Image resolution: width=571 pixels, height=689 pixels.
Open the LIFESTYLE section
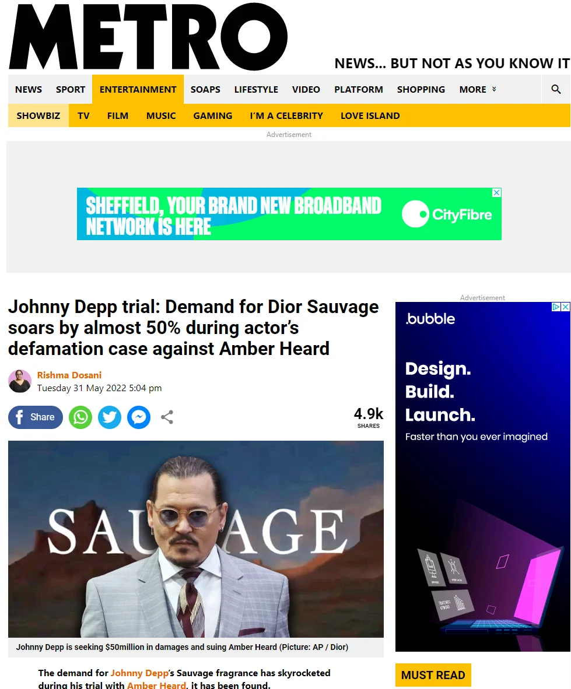pyautogui.click(x=256, y=89)
